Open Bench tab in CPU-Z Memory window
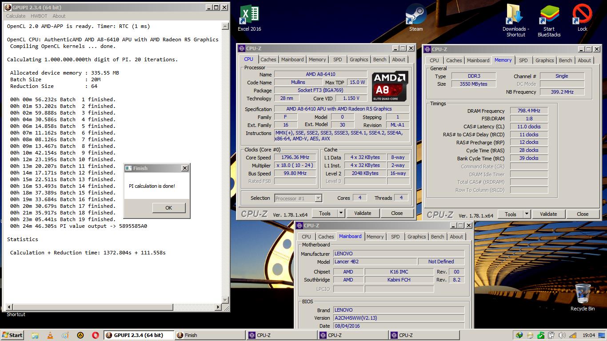 tap(565, 60)
